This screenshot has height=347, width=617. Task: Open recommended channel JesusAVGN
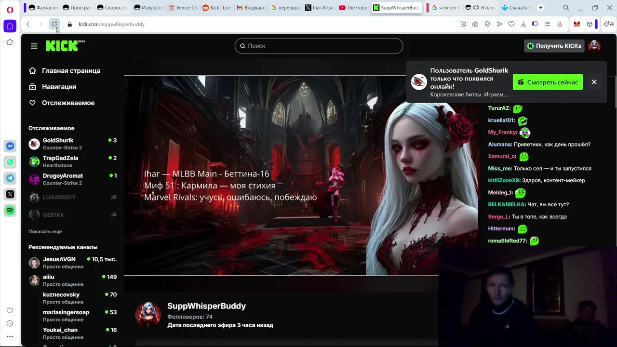[x=72, y=263]
